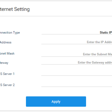This screenshot has width=112, height=112.
Task: Click the Connection Type field label
Action: [10, 33]
